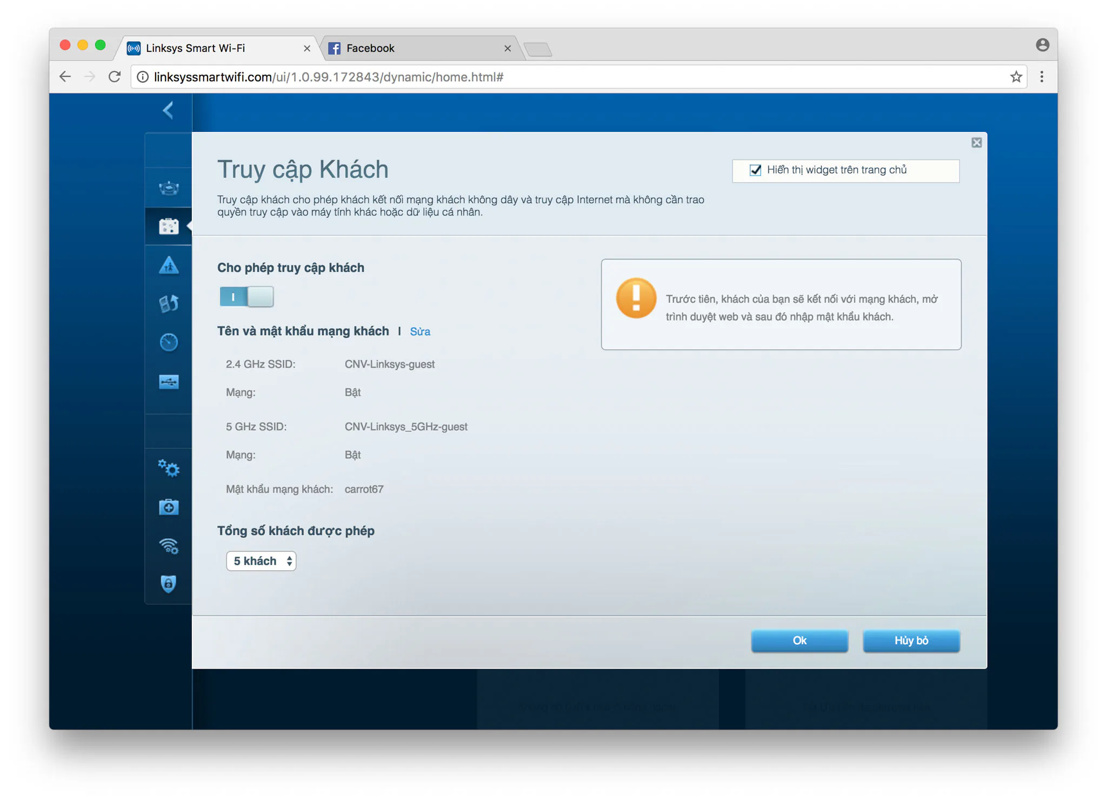Open Connectivity gears icon

[169, 468]
